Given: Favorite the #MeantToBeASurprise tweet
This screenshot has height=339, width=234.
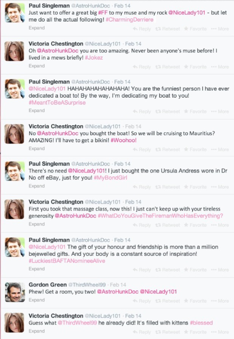Looking at the screenshot, I should pos(195,111).
